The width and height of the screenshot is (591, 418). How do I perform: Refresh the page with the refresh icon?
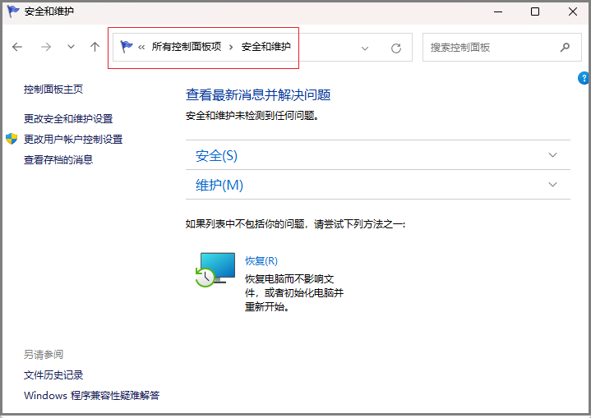pyautogui.click(x=396, y=48)
